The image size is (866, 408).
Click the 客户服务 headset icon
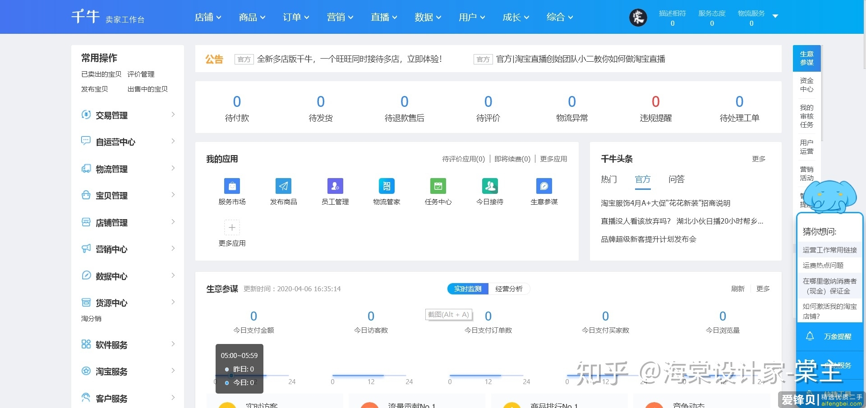pyautogui.click(x=86, y=397)
